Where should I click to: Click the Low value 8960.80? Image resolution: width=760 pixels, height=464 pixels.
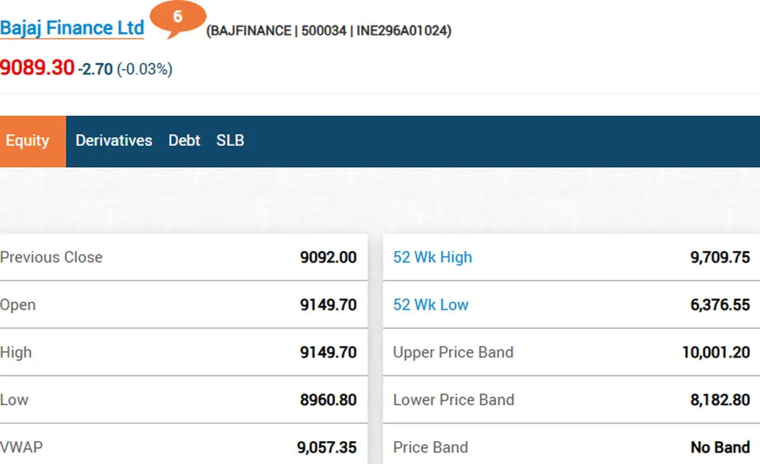[x=328, y=400]
